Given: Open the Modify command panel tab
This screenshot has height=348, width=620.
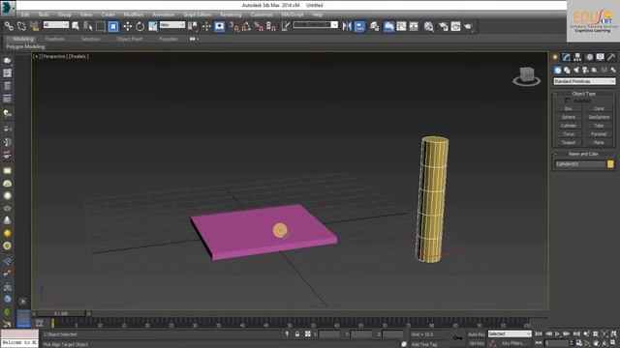Looking at the screenshot, I should tap(566, 57).
